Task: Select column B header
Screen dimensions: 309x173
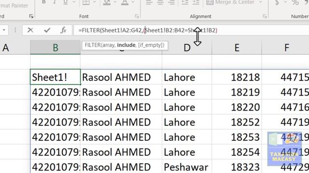Action: (x=55, y=48)
